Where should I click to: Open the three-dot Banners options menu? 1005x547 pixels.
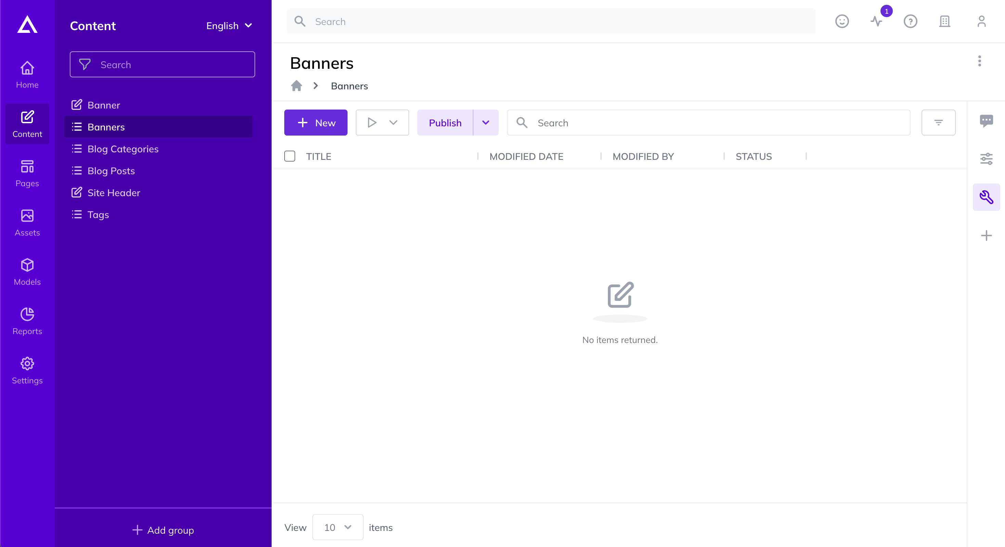979,61
